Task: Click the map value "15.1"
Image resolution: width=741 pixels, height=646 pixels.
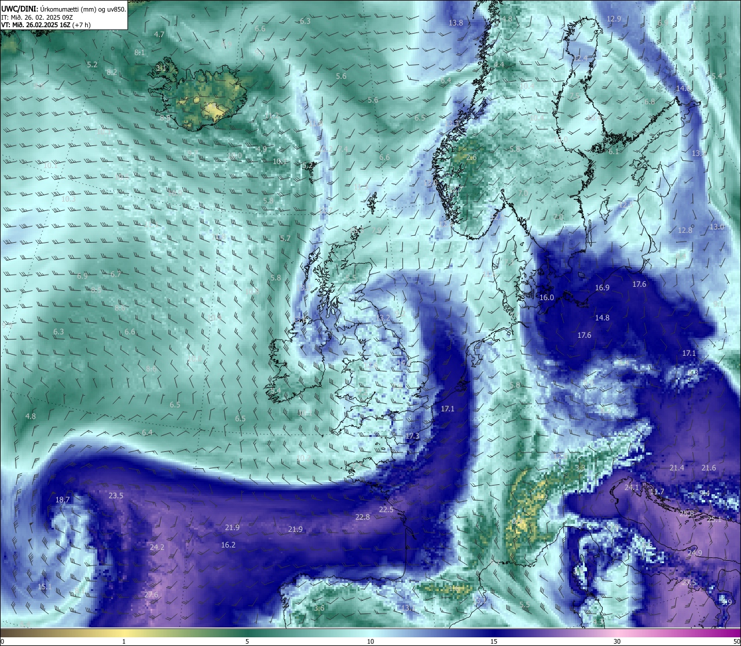Action: point(45,587)
